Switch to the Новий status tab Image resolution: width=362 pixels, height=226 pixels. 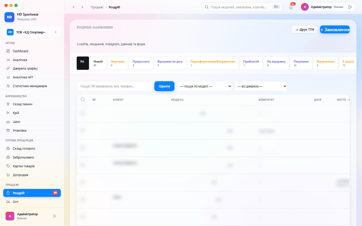98,63
